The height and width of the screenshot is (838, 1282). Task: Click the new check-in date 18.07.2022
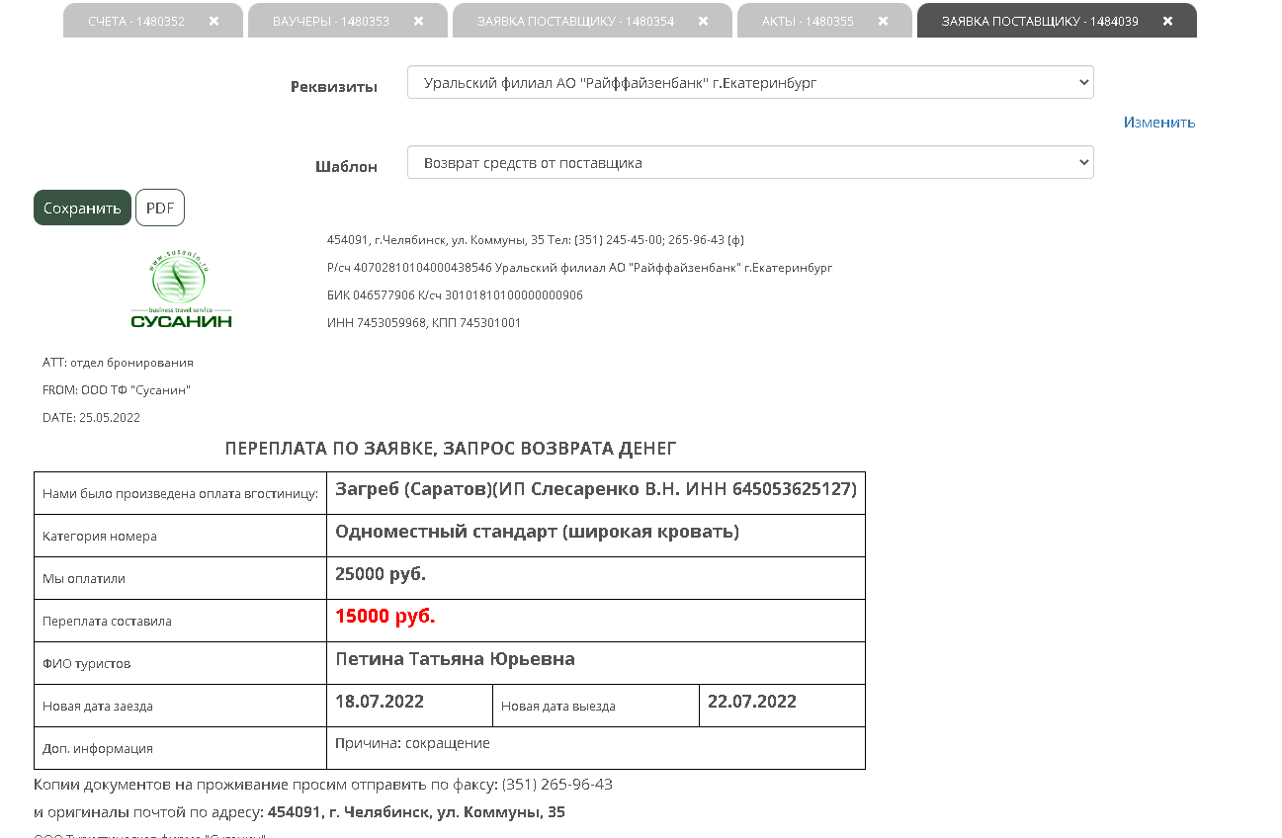click(380, 702)
